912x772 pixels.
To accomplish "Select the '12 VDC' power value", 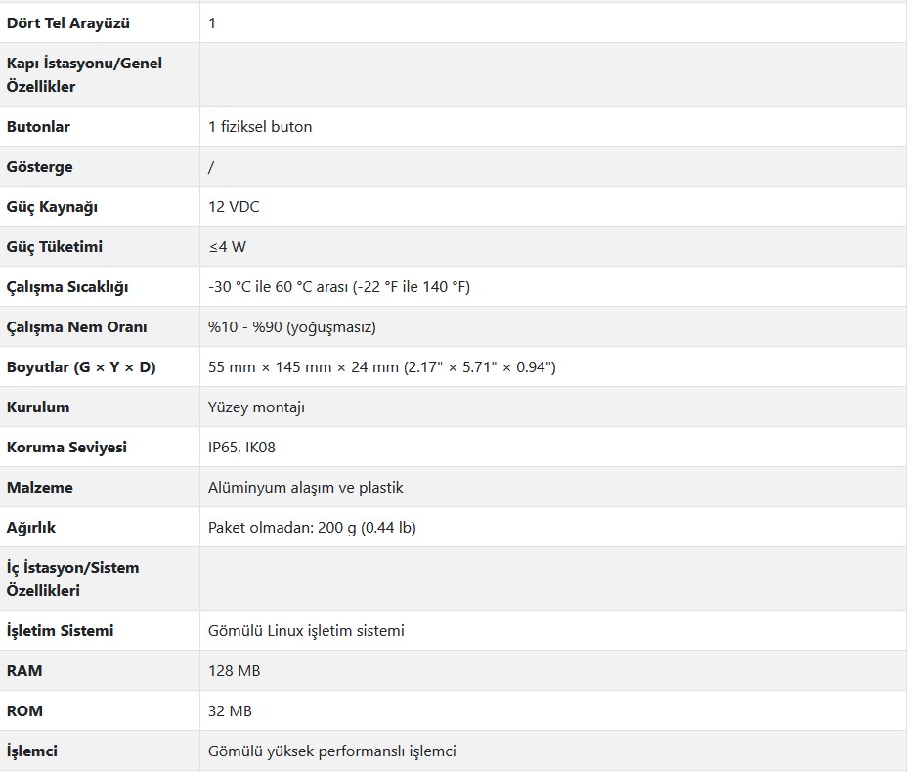I will point(234,207).
